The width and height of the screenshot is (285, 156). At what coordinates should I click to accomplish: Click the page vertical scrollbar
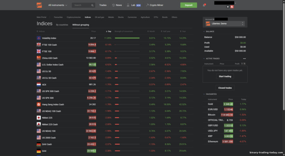pos(284,56)
